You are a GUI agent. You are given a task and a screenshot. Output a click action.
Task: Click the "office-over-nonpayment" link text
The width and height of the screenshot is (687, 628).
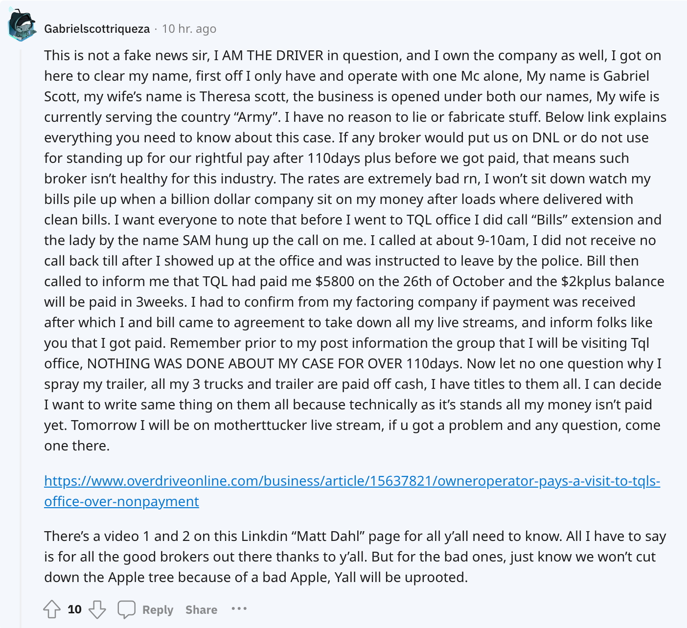point(121,502)
